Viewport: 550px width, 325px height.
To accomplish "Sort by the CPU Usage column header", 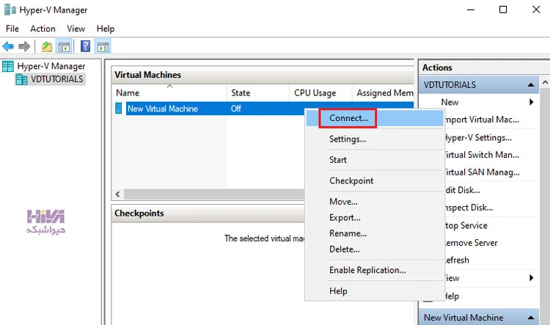I will click(x=320, y=93).
